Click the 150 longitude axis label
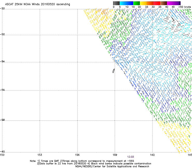The height and width of the screenshot is (168, 192). click(x=2, y=155)
